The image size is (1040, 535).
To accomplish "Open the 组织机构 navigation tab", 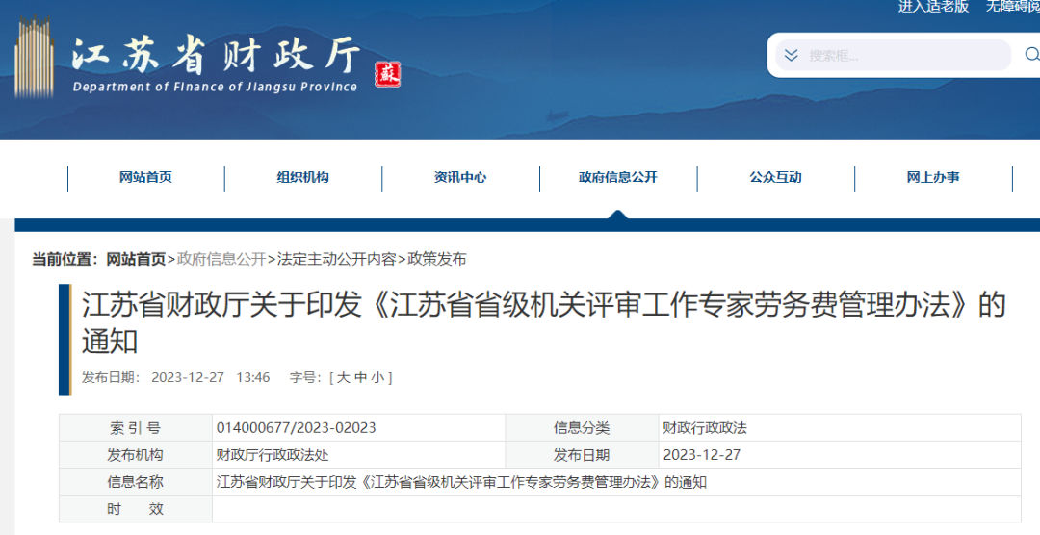I will [303, 177].
